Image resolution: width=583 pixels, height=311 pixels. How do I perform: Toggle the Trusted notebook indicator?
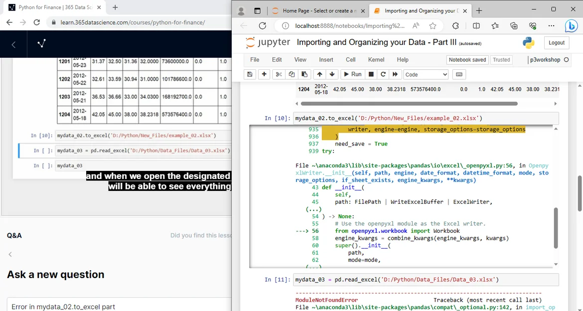click(x=501, y=60)
